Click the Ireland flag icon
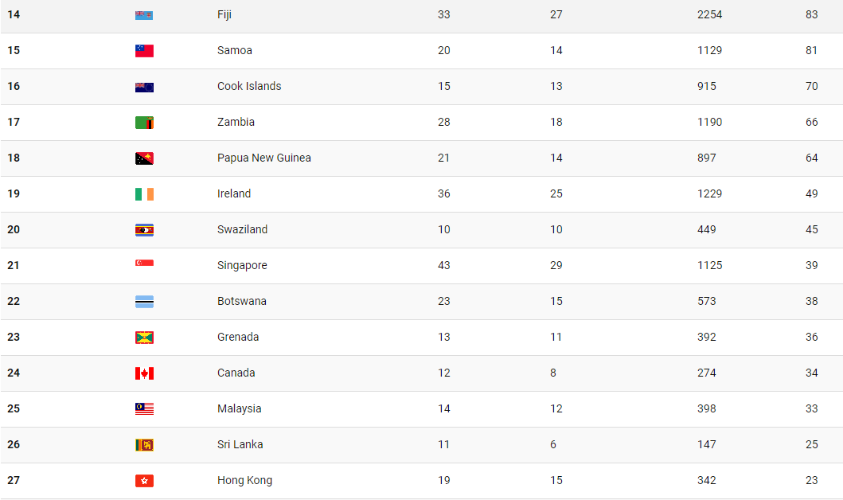The image size is (843, 500). pyautogui.click(x=144, y=194)
